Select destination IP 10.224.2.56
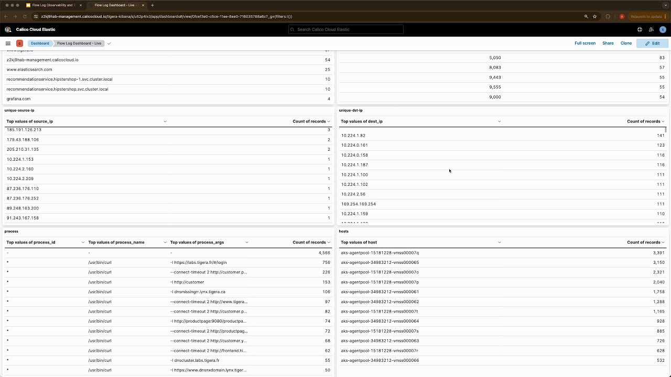The image size is (671, 377). [x=353, y=194]
